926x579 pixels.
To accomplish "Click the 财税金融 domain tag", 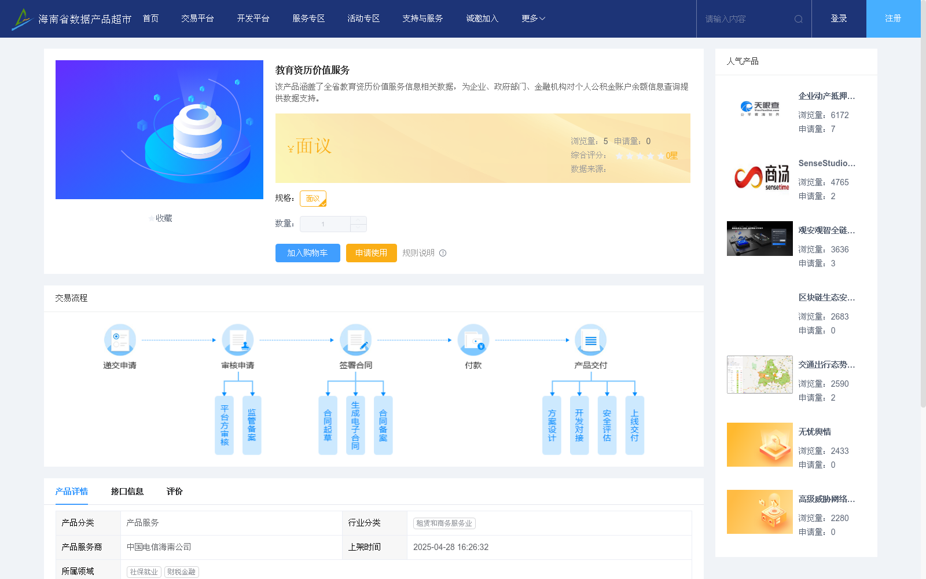I will 182,572.
